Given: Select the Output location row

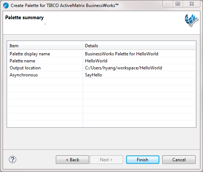Looking at the screenshot, I should [101, 68].
